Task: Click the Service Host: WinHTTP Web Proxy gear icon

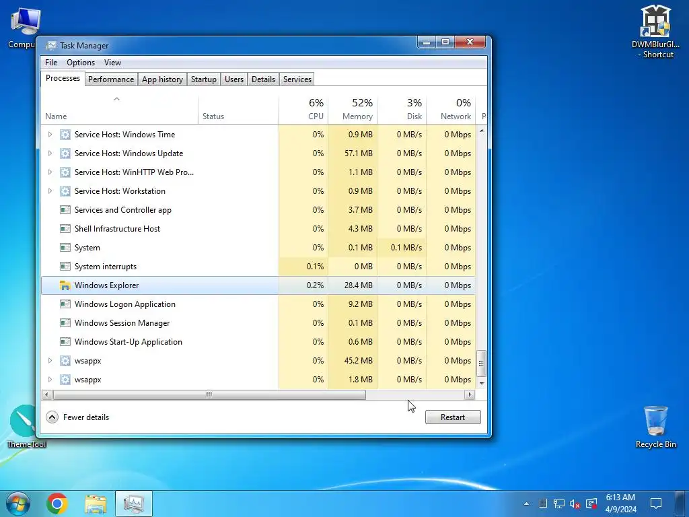Action: click(65, 172)
